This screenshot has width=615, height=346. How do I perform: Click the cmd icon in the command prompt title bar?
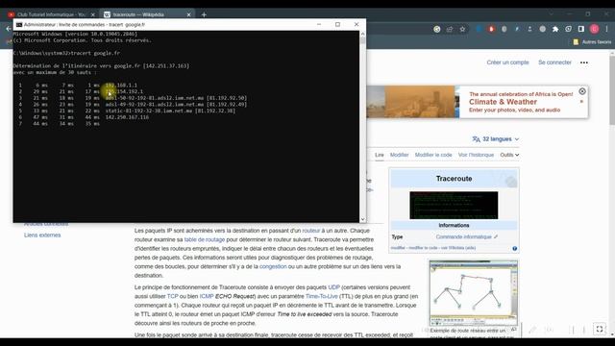(19, 25)
